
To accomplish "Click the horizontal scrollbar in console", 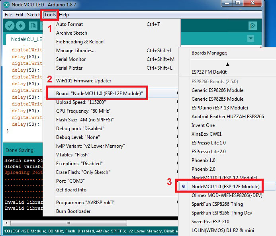I will click(24, 222).
